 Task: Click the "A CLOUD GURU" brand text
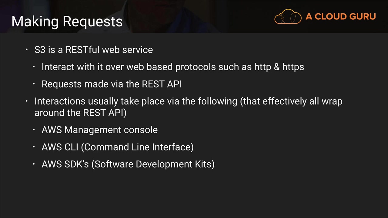tap(340, 16)
